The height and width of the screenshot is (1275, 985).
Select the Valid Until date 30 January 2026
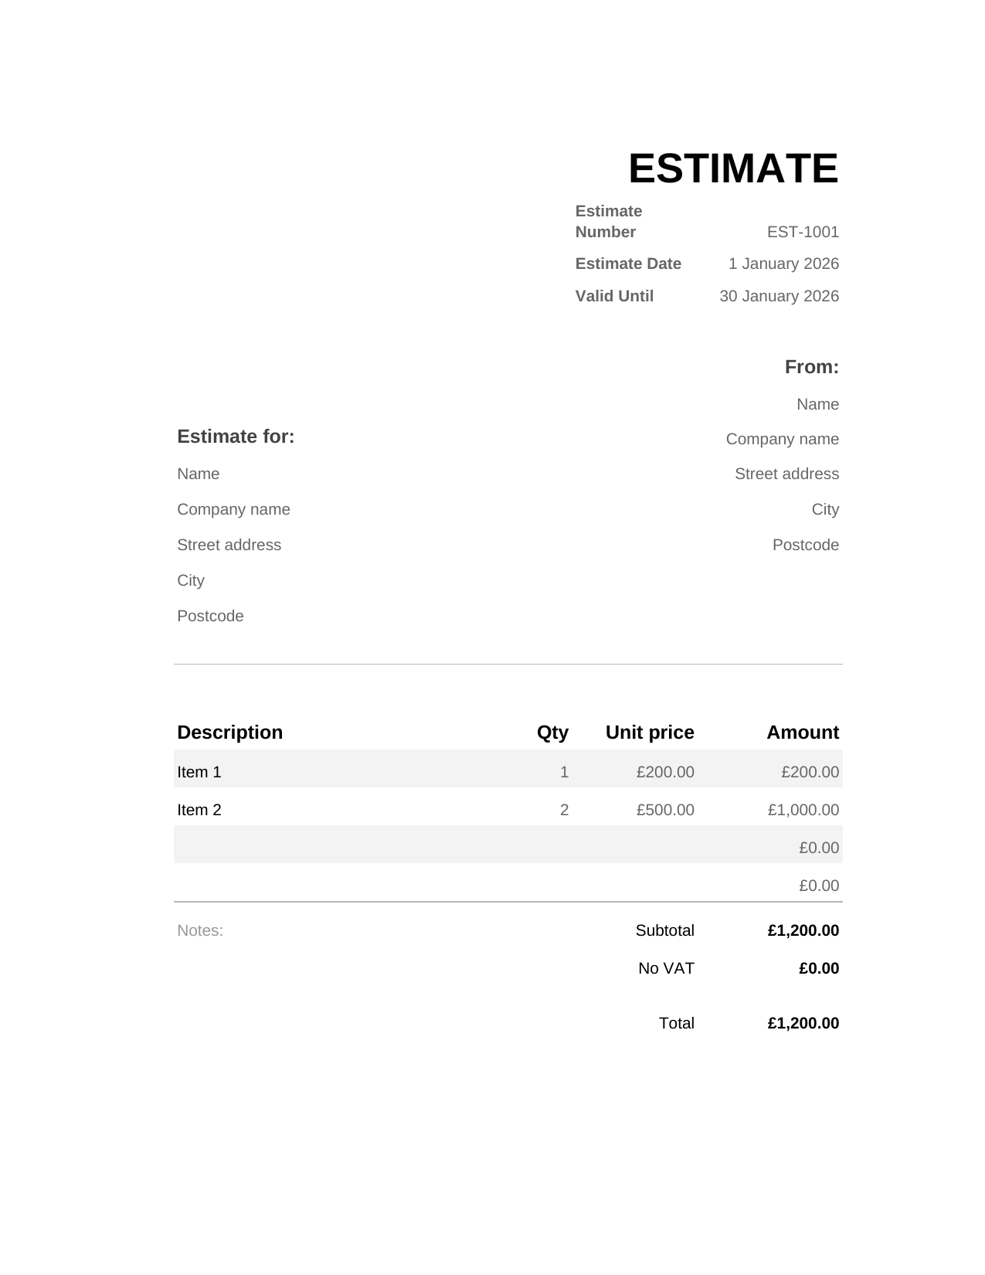click(779, 296)
